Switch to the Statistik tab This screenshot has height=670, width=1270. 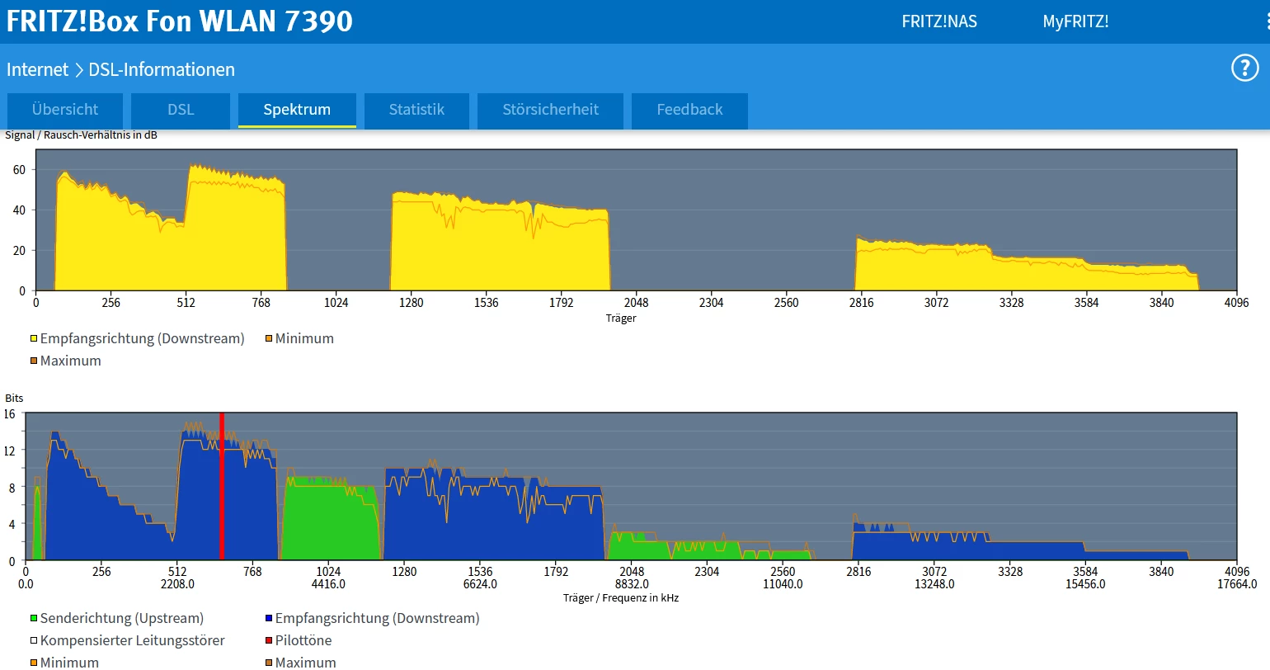click(x=416, y=110)
